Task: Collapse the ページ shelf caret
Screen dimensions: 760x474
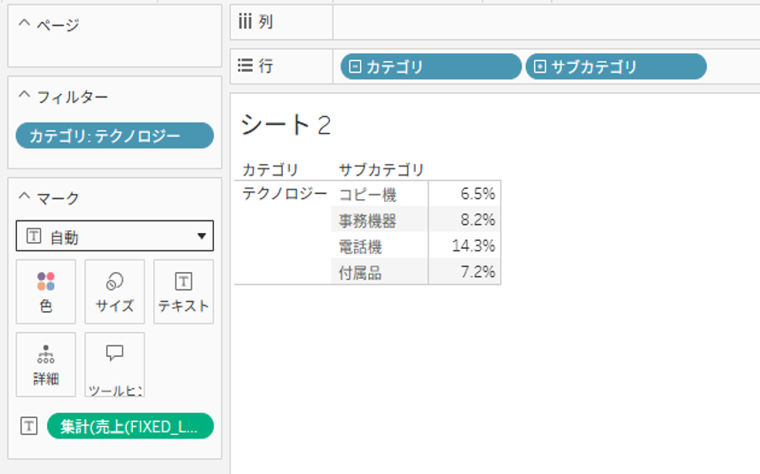Action: (24, 23)
